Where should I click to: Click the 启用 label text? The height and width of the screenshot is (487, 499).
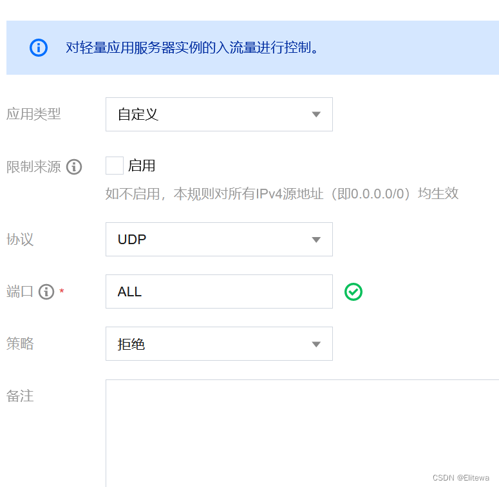point(142,166)
